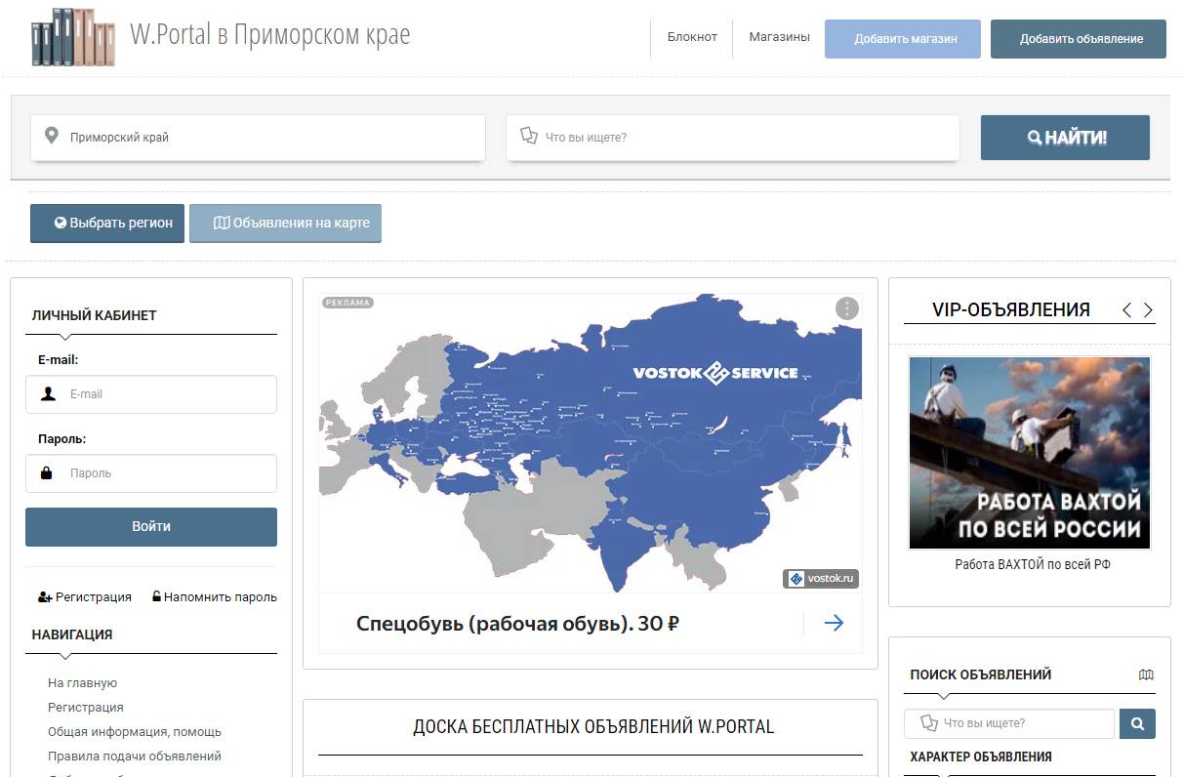Click the blue arrow on Спецобувь ad
Screen dimensions: 1183x777
click(834, 623)
